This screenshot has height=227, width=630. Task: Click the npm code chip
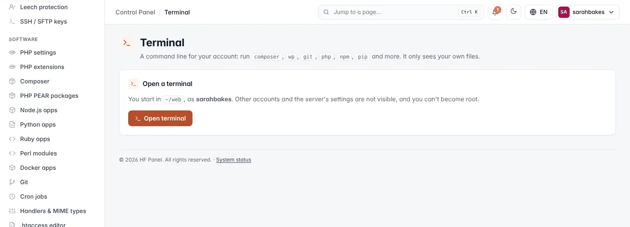[344, 57]
